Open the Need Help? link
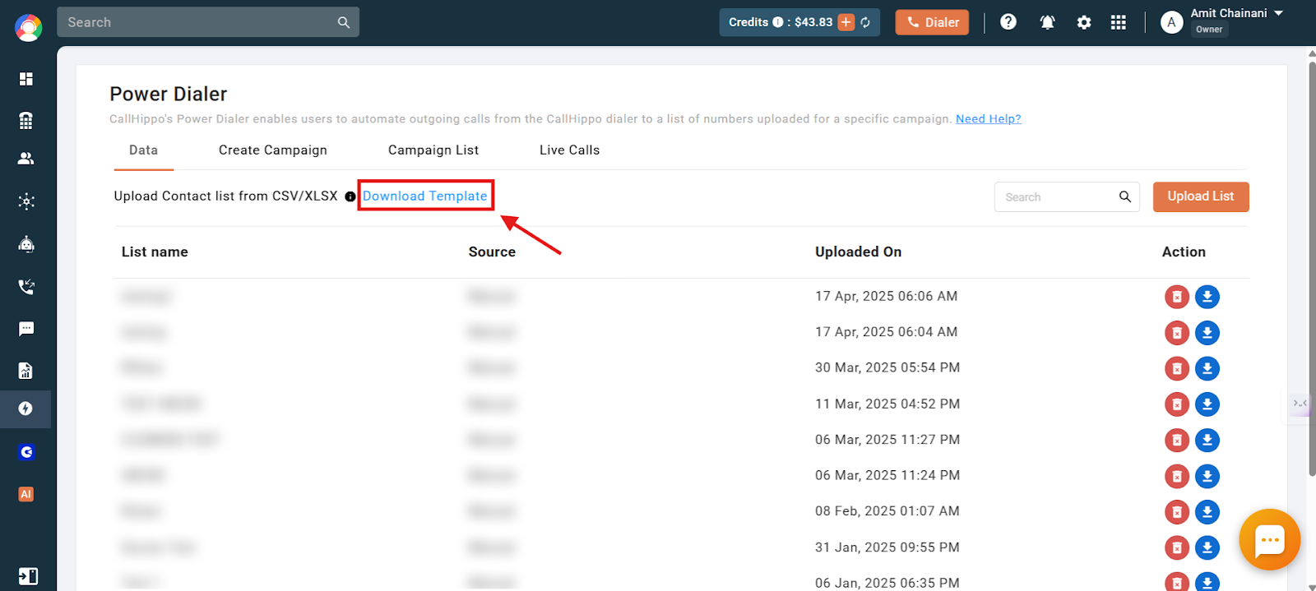This screenshot has height=591, width=1316. click(x=988, y=119)
